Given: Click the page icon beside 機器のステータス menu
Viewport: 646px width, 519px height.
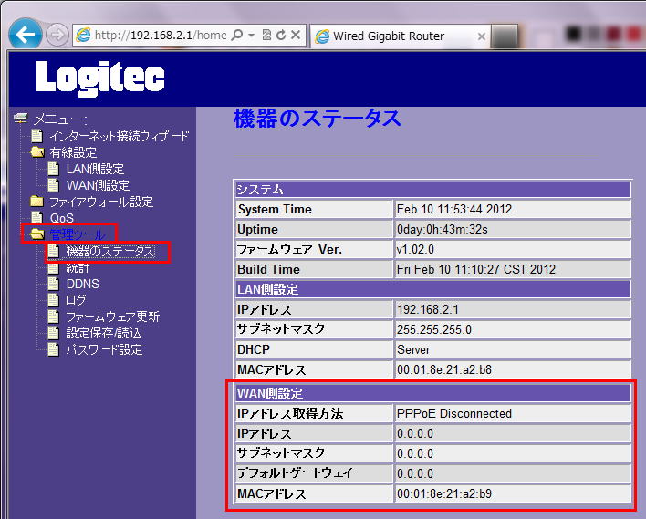Looking at the screenshot, I should coord(53,251).
